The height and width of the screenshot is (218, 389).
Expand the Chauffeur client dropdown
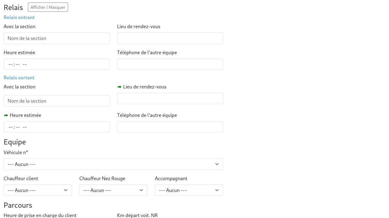point(38,190)
